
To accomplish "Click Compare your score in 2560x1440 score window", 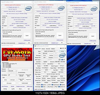I will (x=13, y=7).
